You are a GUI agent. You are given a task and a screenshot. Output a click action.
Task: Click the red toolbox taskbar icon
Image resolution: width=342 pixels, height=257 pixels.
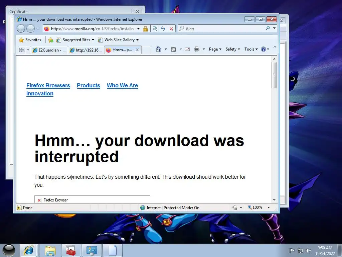coord(71,250)
